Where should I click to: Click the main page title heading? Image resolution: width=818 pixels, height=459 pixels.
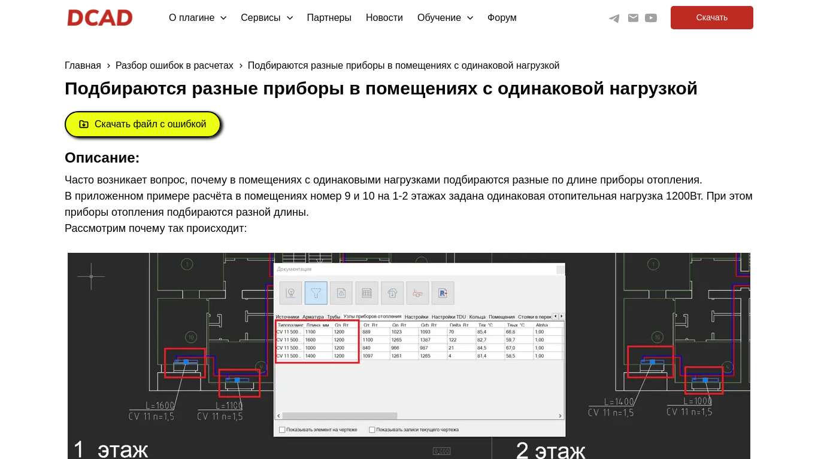click(381, 88)
